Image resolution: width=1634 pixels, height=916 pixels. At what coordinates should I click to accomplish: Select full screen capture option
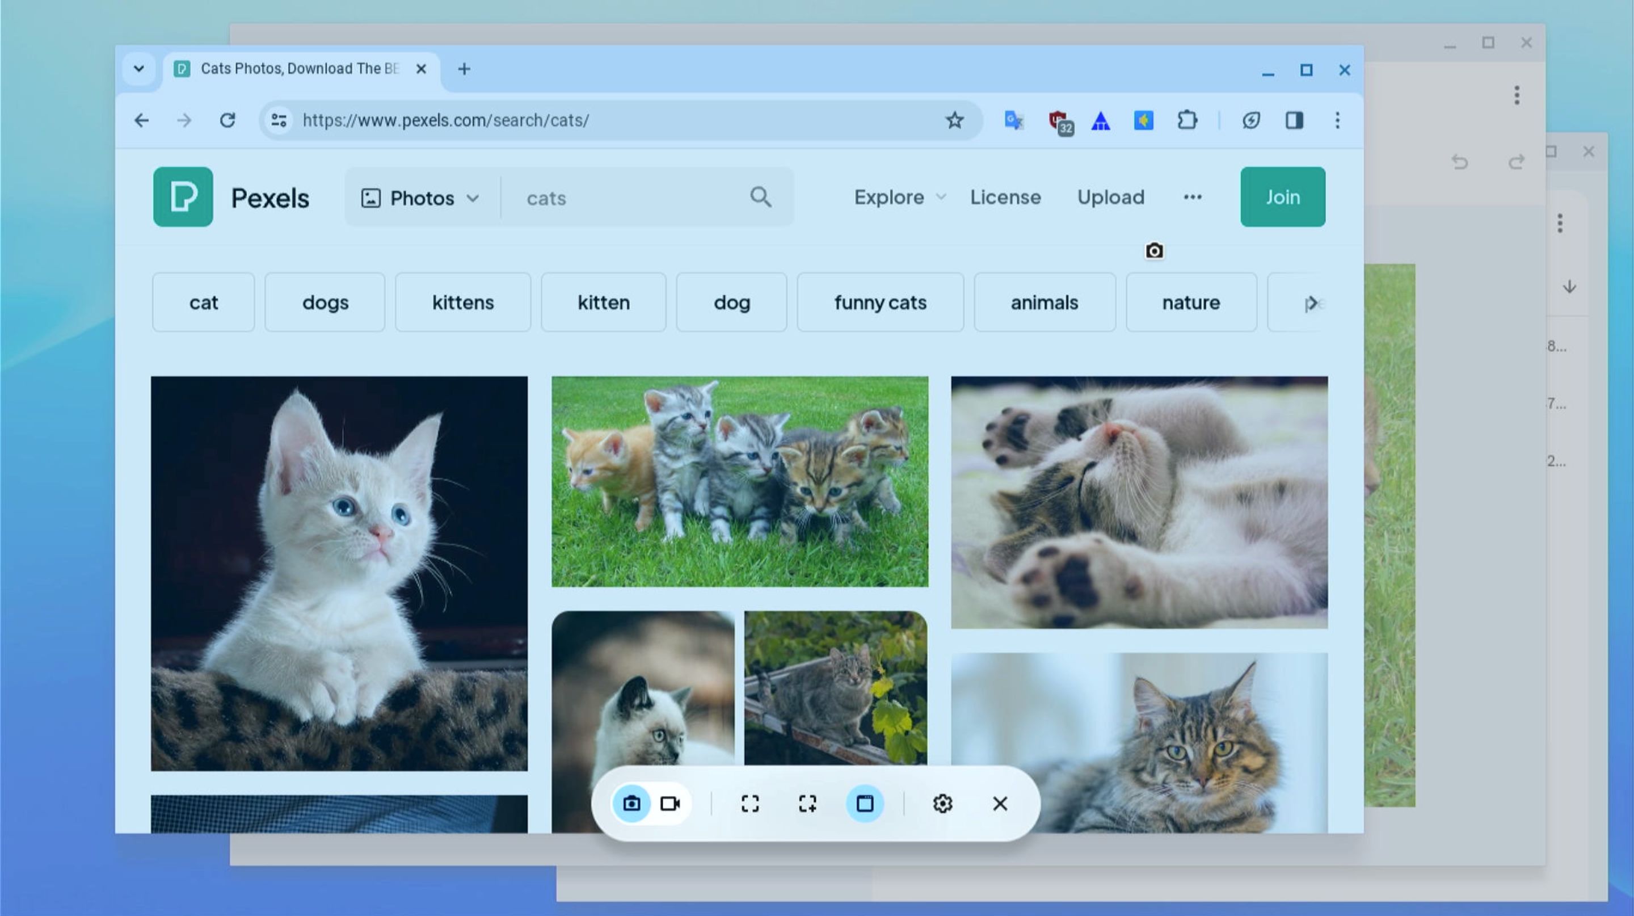tap(749, 804)
